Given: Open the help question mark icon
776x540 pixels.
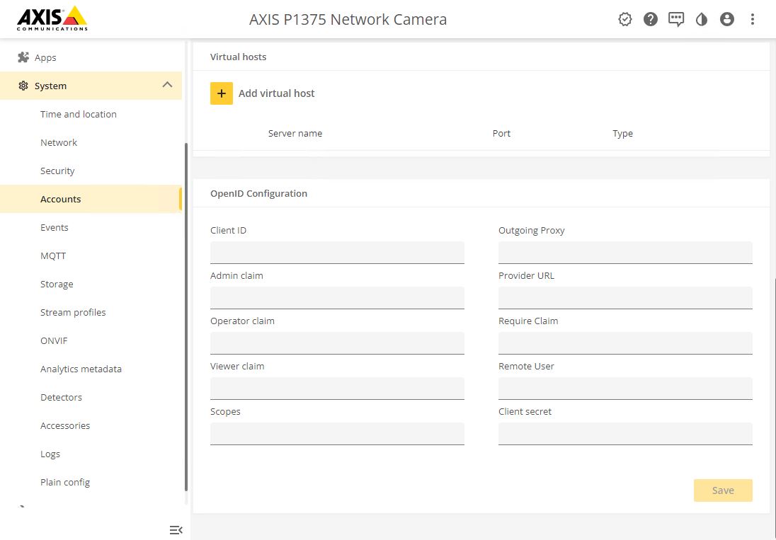Looking at the screenshot, I should coord(650,19).
